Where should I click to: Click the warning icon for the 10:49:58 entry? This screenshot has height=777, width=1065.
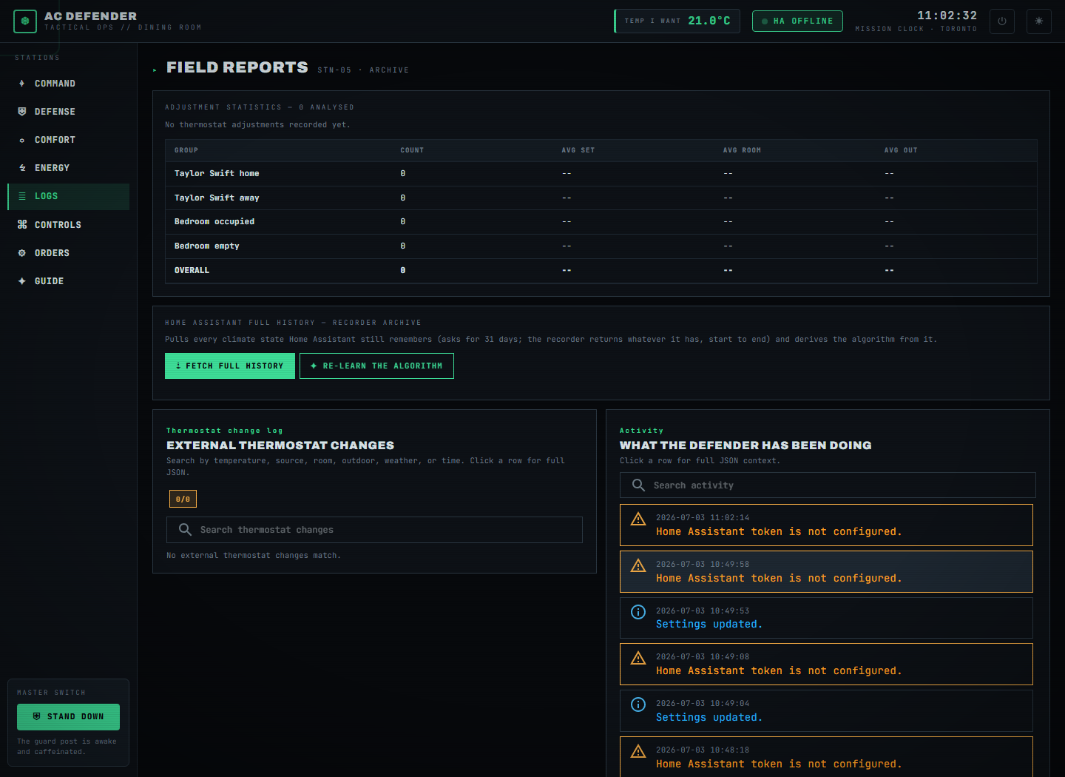tap(638, 566)
